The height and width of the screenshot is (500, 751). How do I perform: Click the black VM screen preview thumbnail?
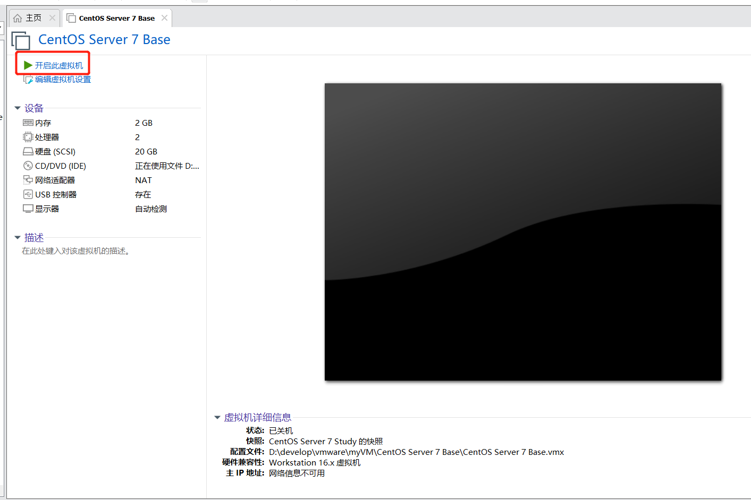point(522,231)
